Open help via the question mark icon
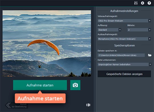Screen dimensions: 154x112 [149, 3]
